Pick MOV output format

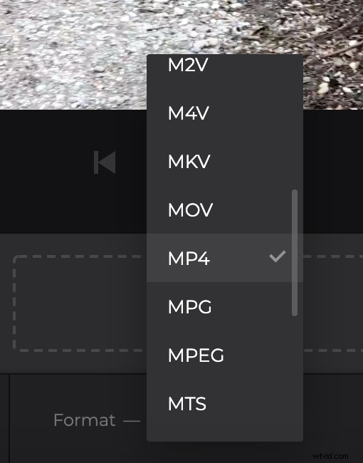(225, 209)
